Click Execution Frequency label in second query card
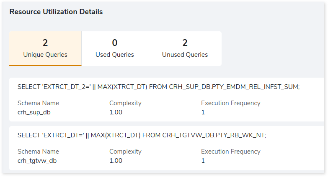Image resolution: width=328 pixels, height=177 pixels. coord(230,152)
